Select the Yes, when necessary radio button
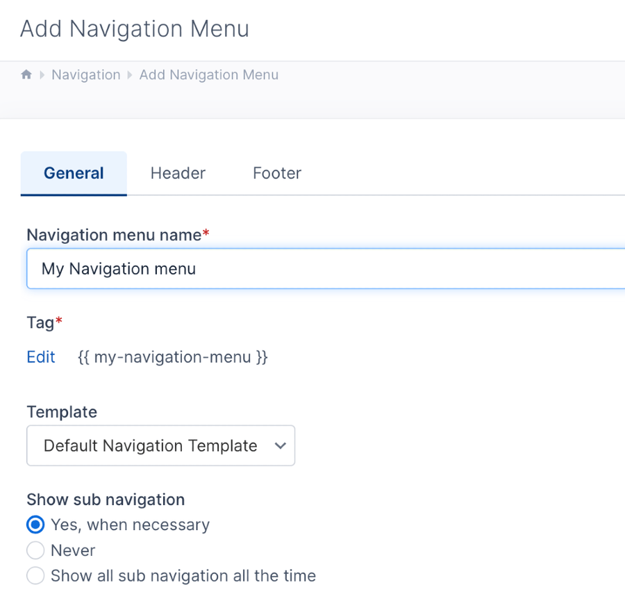The height and width of the screenshot is (592, 625). [x=35, y=525]
